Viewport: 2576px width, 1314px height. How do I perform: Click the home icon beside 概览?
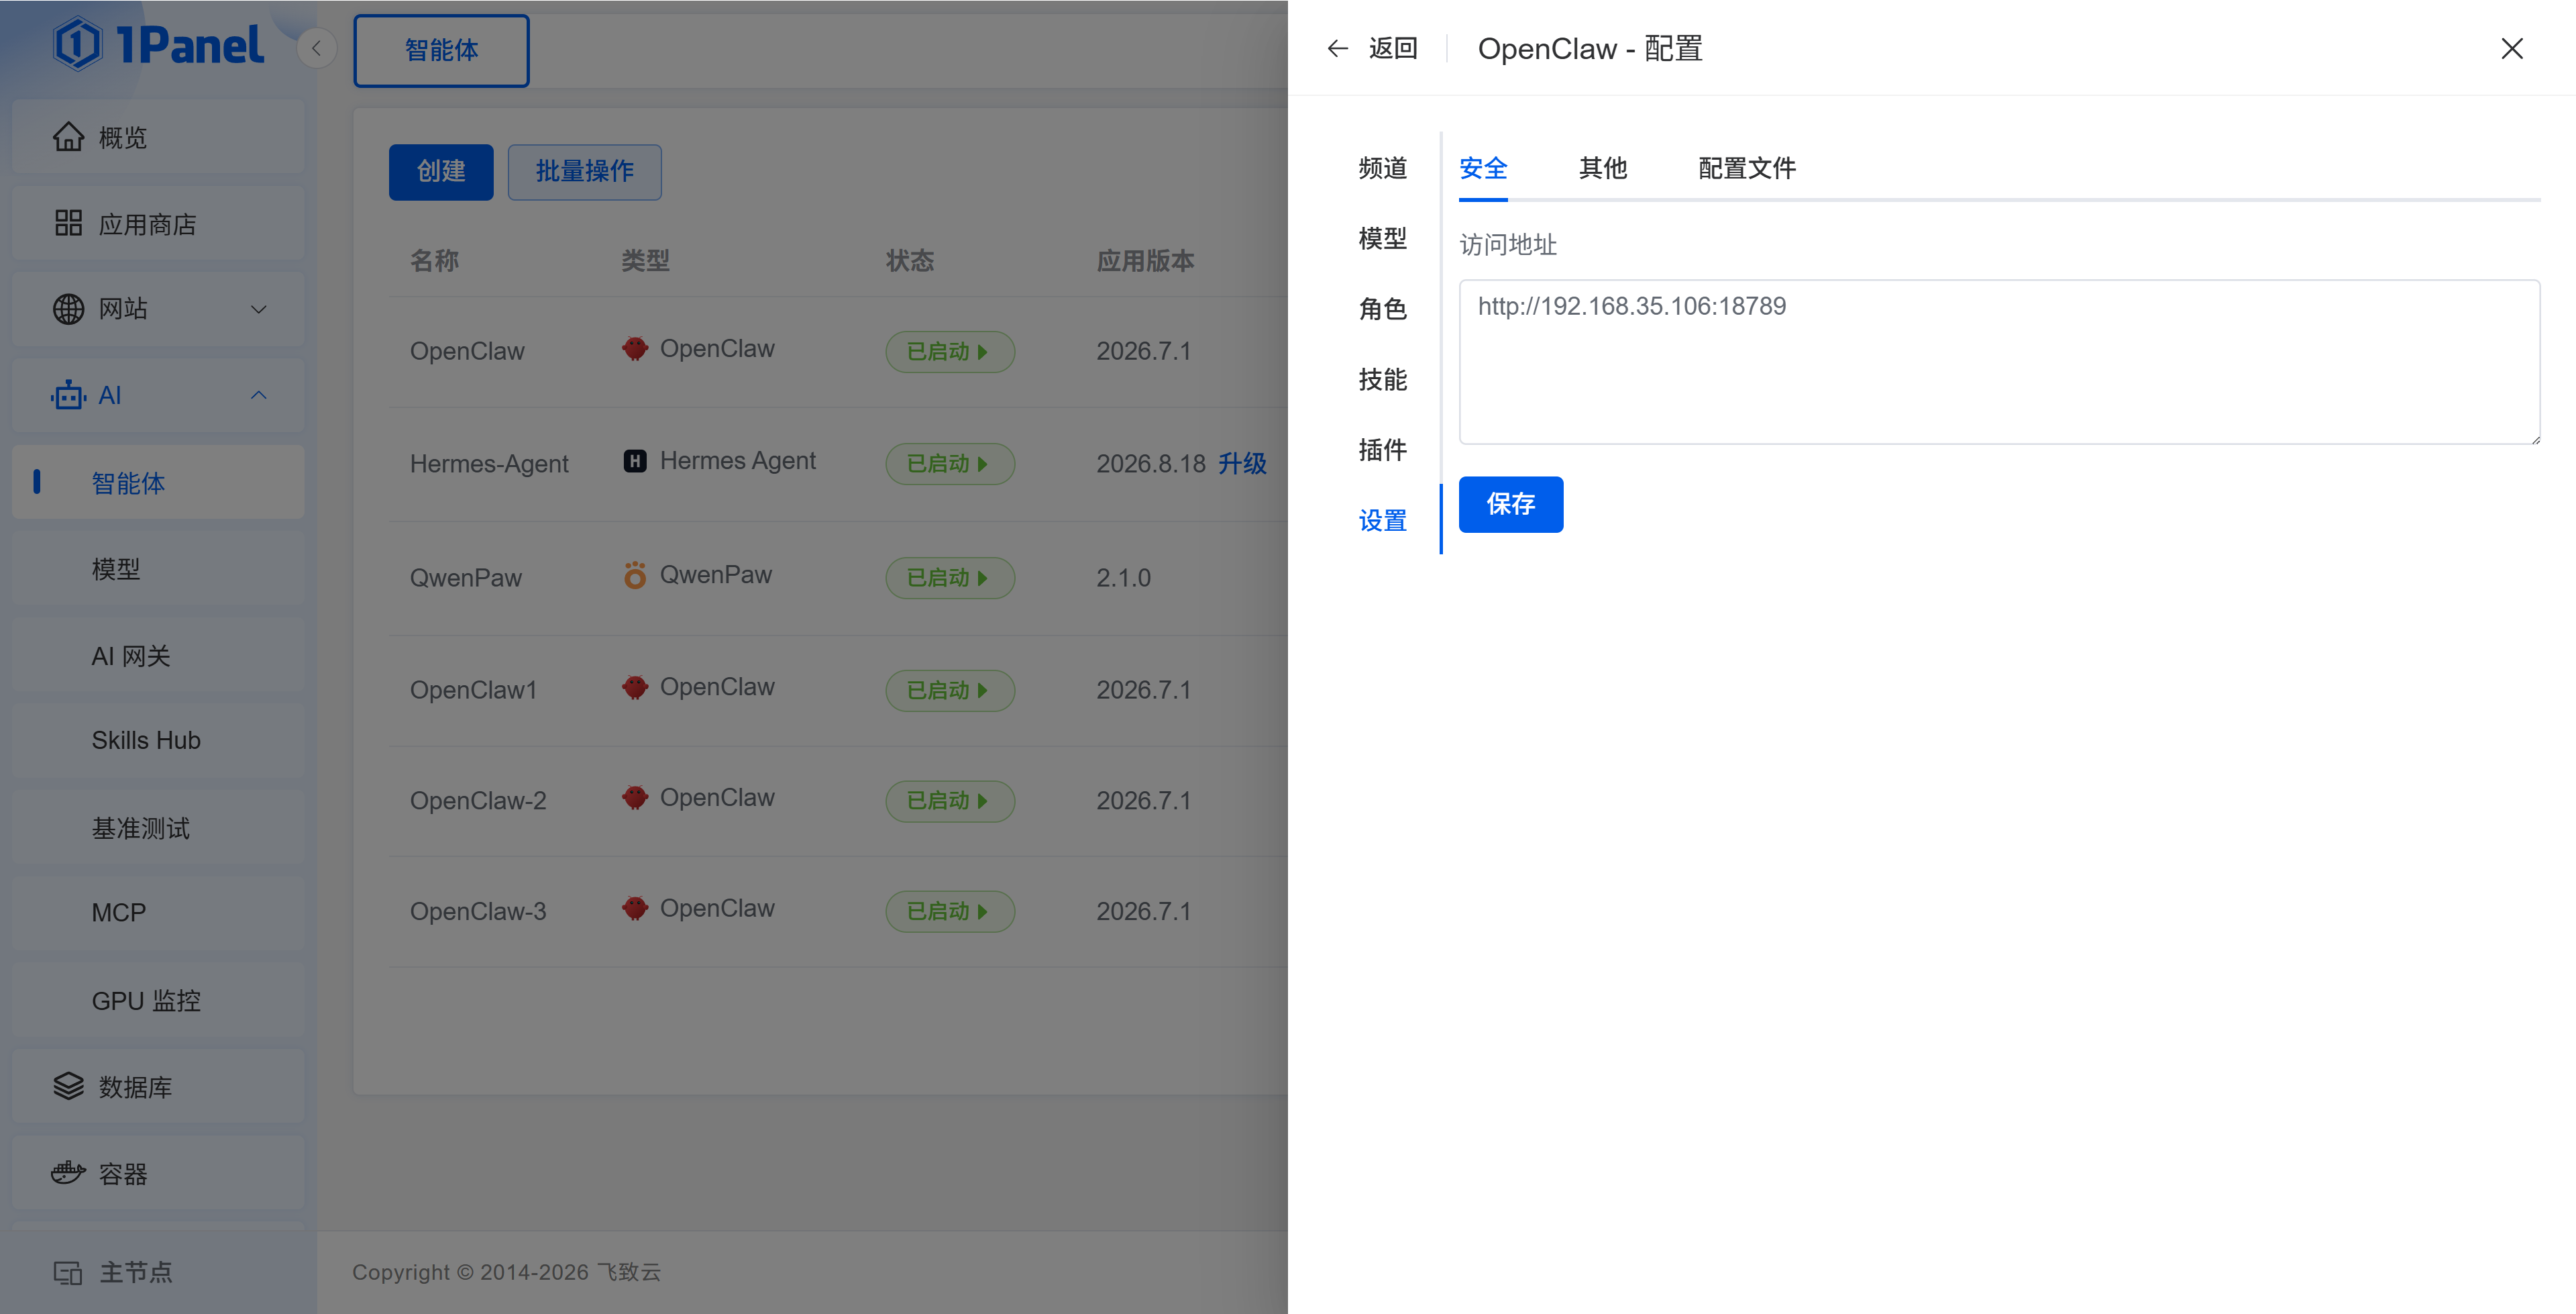pos(68,137)
